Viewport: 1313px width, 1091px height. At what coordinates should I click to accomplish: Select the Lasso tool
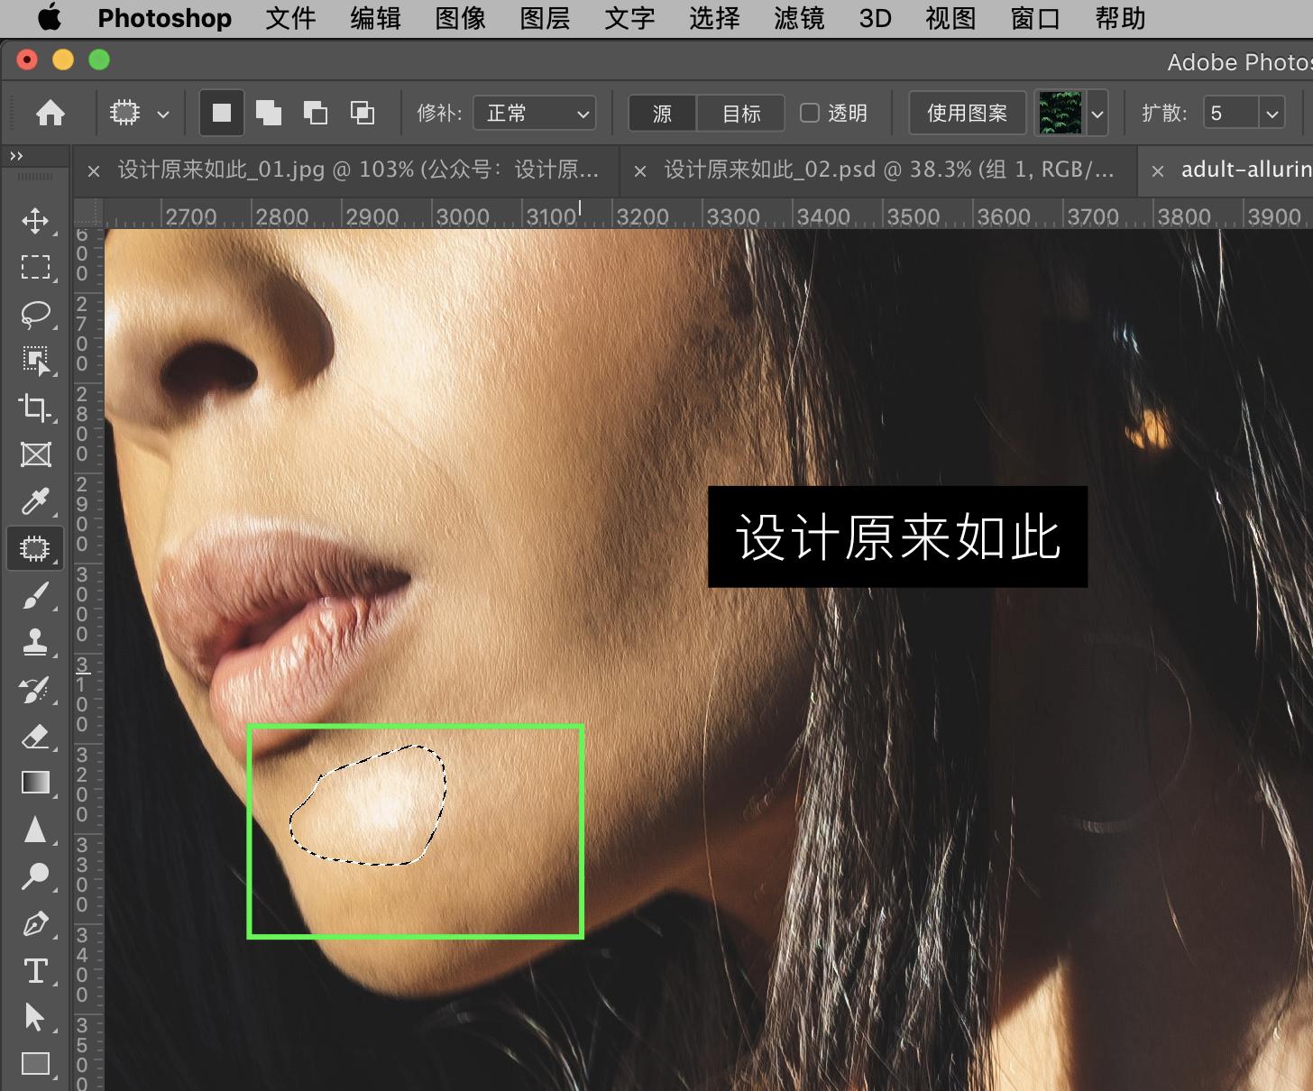click(x=36, y=314)
